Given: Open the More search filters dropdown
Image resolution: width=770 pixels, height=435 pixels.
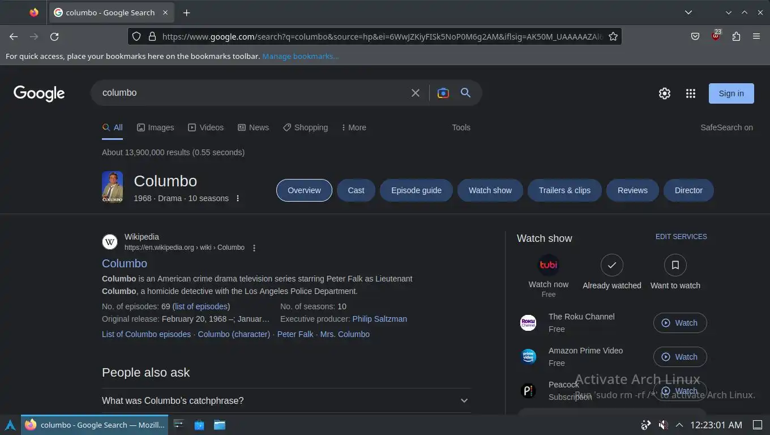Looking at the screenshot, I should (x=354, y=127).
